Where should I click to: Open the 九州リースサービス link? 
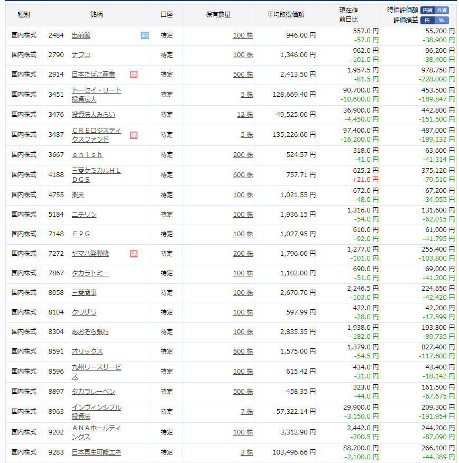click(96, 372)
